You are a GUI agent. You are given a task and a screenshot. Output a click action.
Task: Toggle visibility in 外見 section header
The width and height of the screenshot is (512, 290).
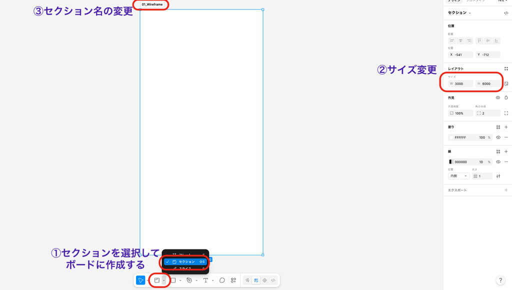[x=498, y=97]
